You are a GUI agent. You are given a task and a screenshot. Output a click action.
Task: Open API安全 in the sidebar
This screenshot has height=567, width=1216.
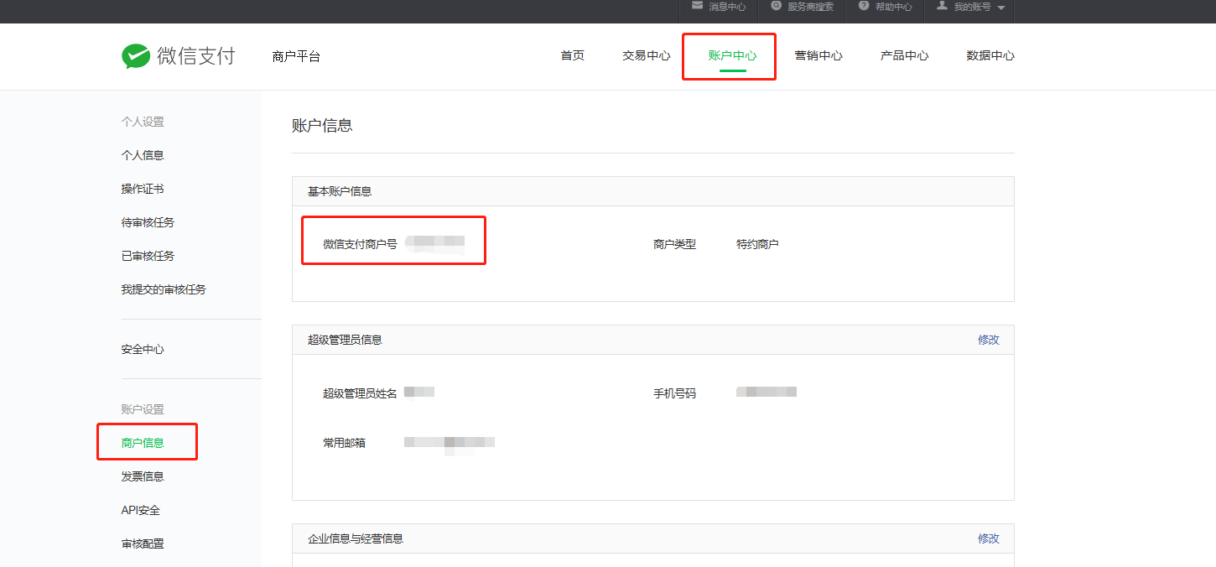pyautogui.click(x=140, y=510)
